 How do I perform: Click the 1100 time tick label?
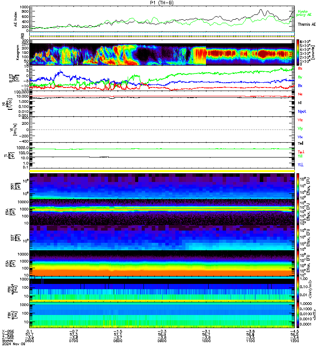pyautogui.click(x=250, y=341)
